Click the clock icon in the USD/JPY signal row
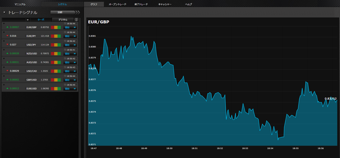Viewport: 340px width, 158px height. (x=65, y=41)
